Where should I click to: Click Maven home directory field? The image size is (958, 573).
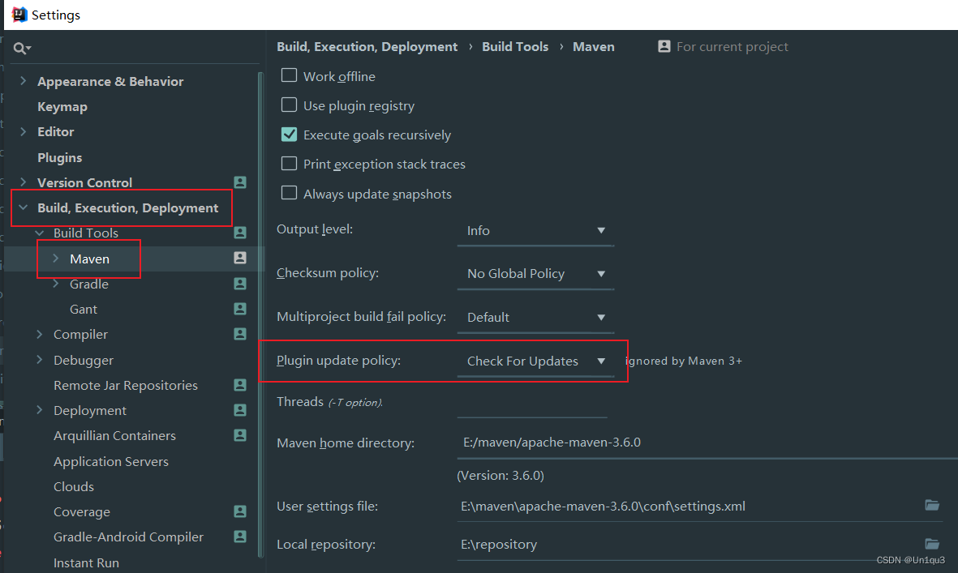click(x=707, y=443)
